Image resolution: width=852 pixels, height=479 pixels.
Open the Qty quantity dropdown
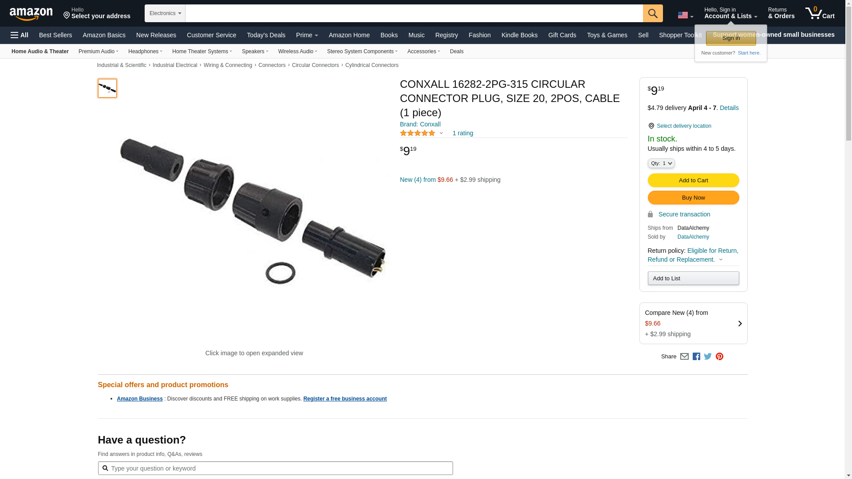(661, 163)
